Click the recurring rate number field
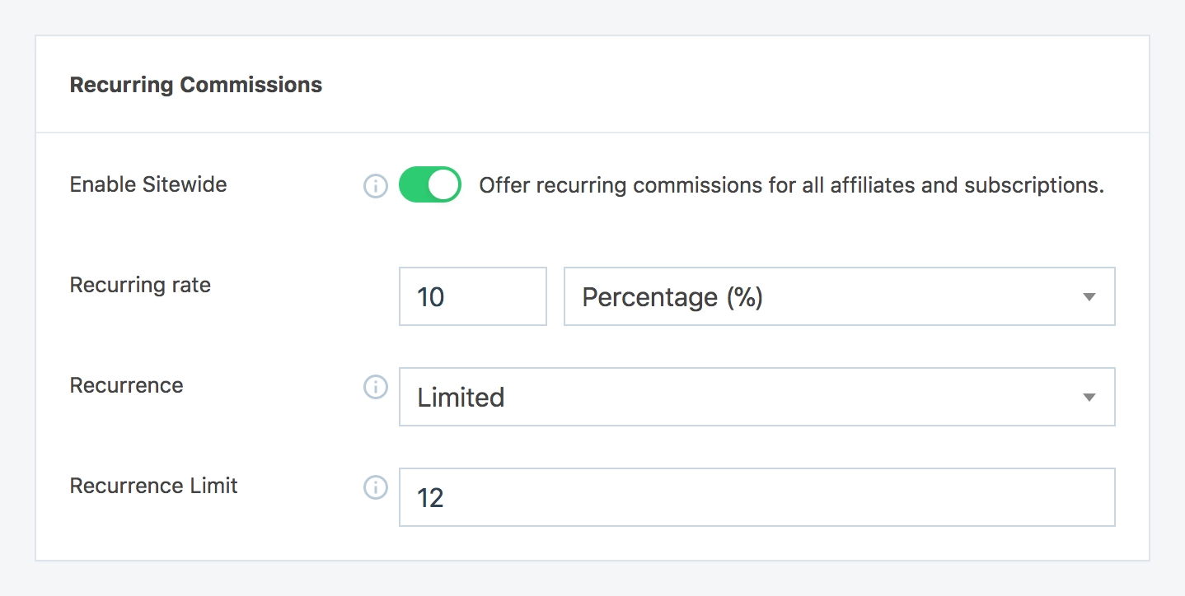1185x596 pixels. (x=472, y=296)
